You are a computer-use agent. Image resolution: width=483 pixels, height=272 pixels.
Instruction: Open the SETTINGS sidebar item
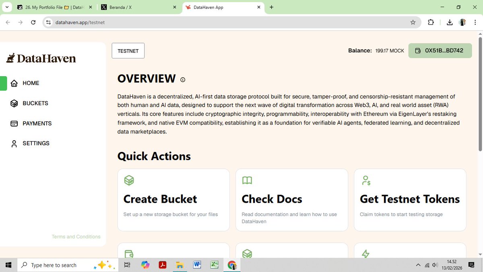(30, 143)
